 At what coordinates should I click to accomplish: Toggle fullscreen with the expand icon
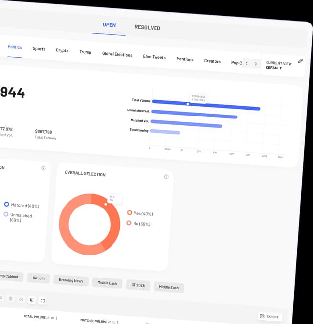(x=43, y=301)
